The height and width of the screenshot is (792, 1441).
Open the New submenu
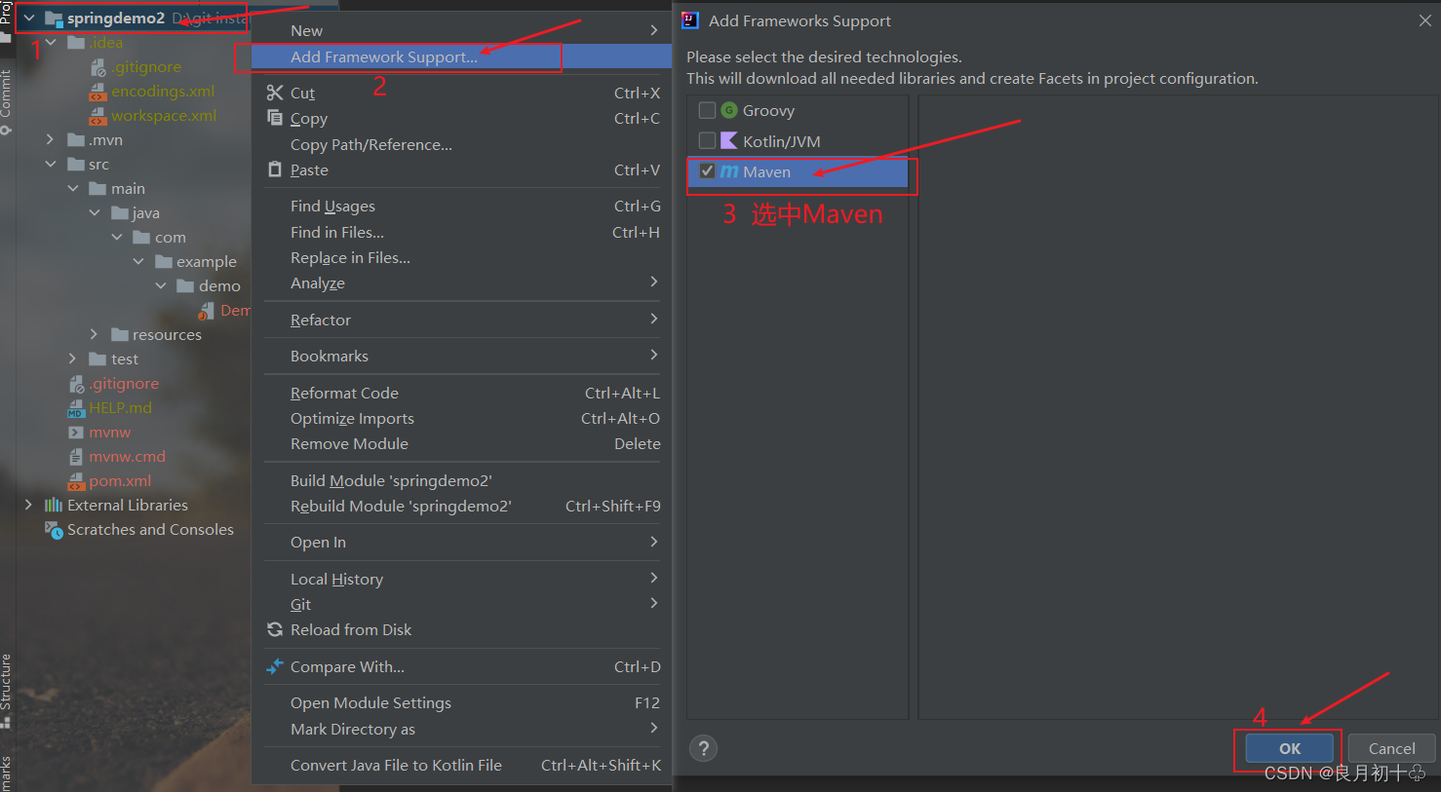[x=461, y=30]
